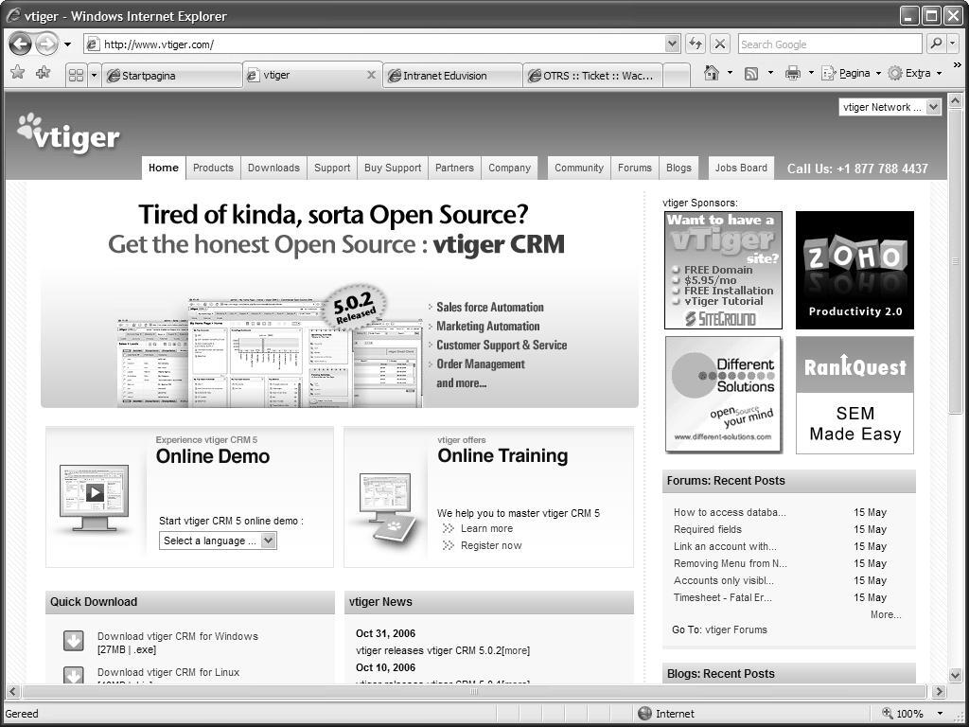
Task: Open the Products navigation tab
Action: (213, 168)
